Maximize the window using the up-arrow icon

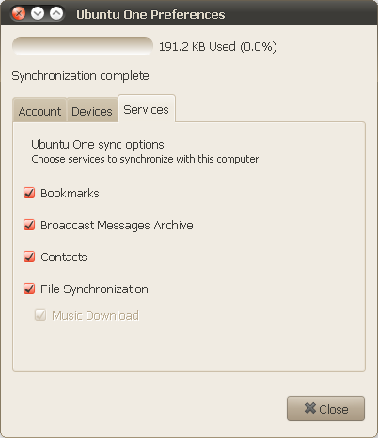[x=56, y=14]
